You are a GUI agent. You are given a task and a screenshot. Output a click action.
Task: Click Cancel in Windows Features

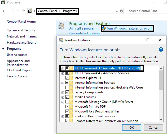click(153, 127)
